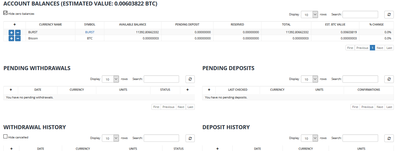Go to First page in Account Balances
Image resolution: width=400 pixels, height=151 pixels.
(350, 48)
